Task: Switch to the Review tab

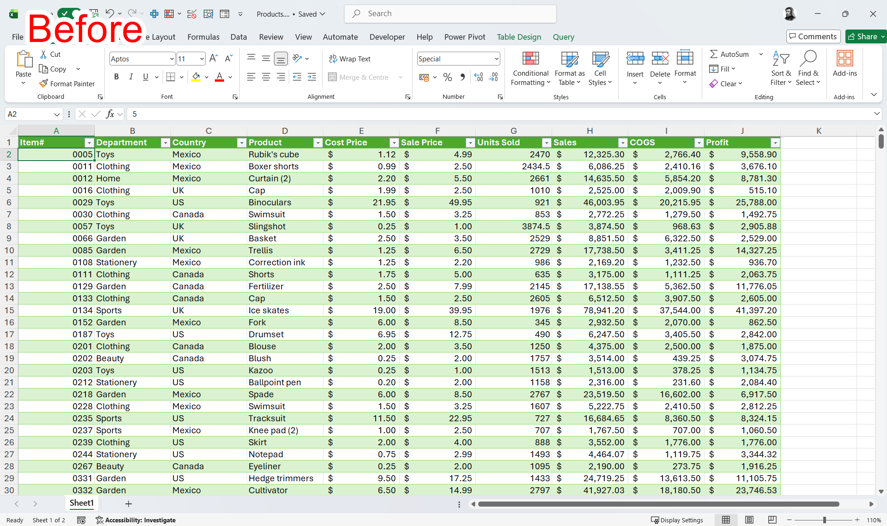Action: coord(271,37)
